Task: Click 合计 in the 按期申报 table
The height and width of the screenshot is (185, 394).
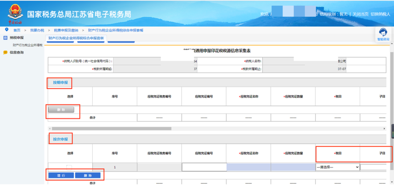Action: point(93,117)
